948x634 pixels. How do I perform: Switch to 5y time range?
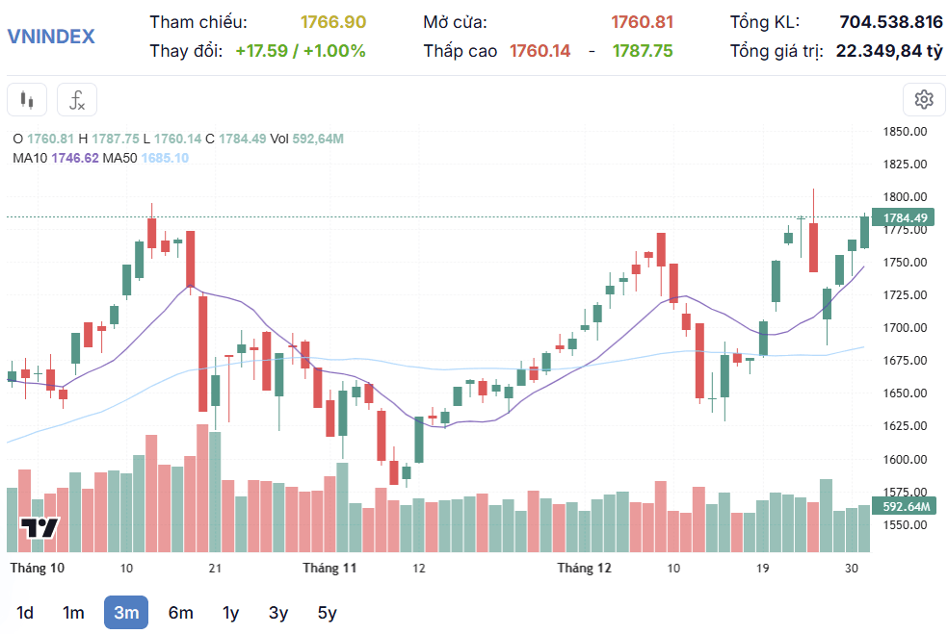tap(328, 612)
